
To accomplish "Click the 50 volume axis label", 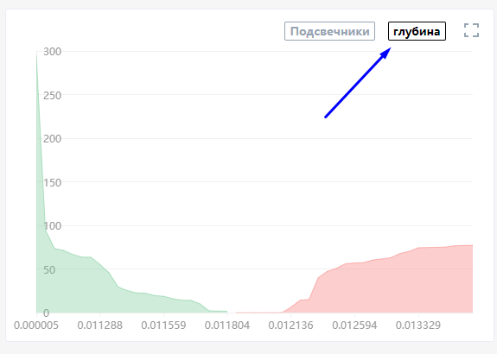I will tap(49, 269).
